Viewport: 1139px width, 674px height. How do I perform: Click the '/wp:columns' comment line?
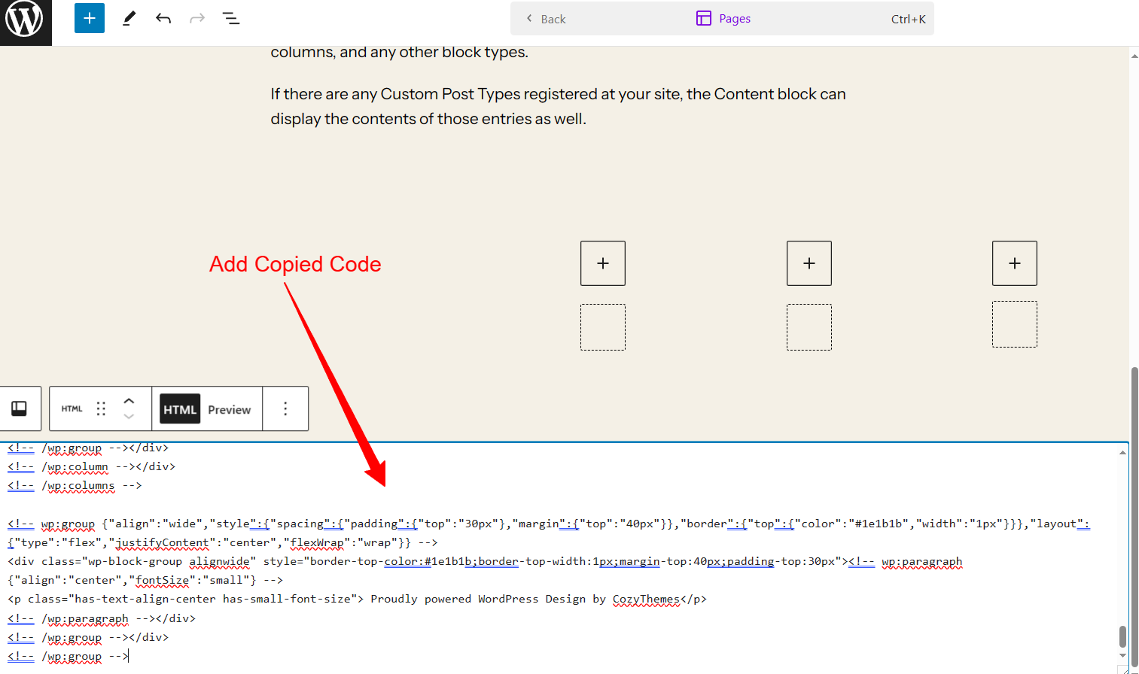[x=75, y=485]
